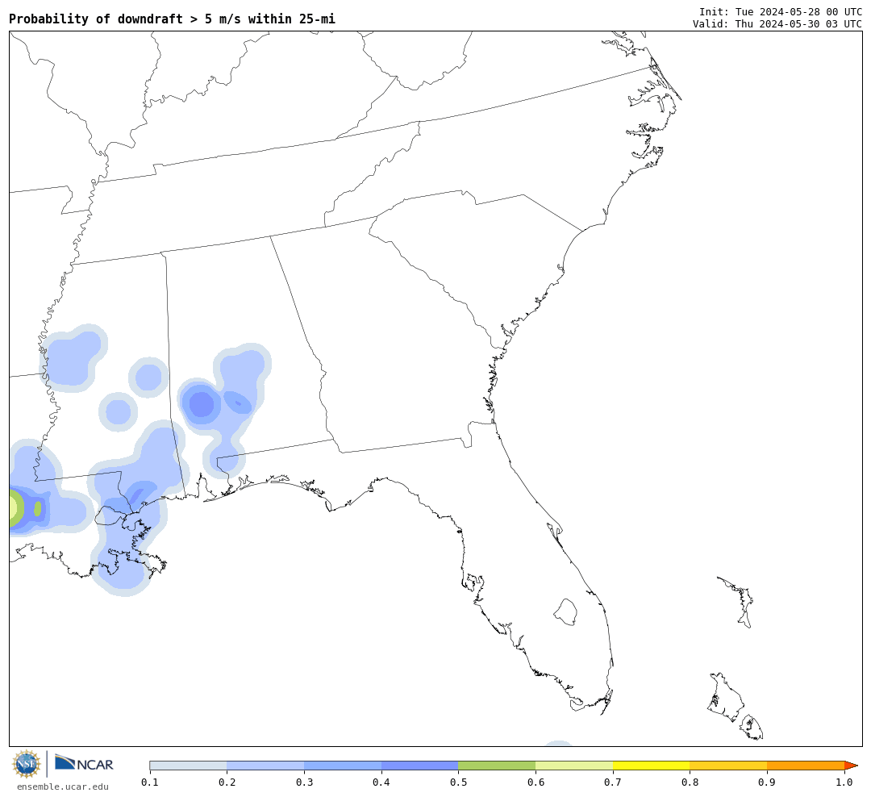Click the 0.5–0.6 green colorbar segment

(x=497, y=766)
